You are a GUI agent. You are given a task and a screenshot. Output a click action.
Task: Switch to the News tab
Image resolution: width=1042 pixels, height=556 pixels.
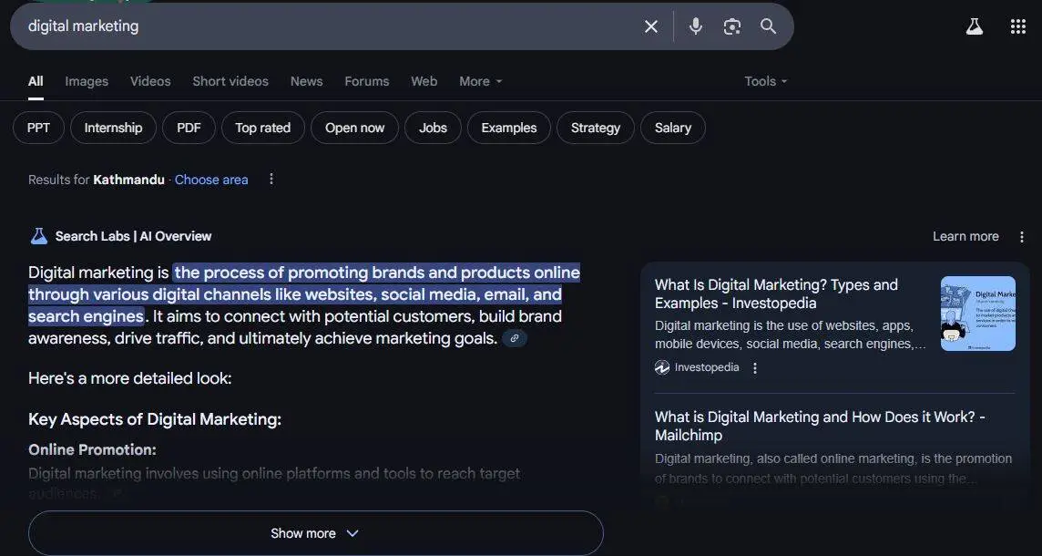click(306, 81)
